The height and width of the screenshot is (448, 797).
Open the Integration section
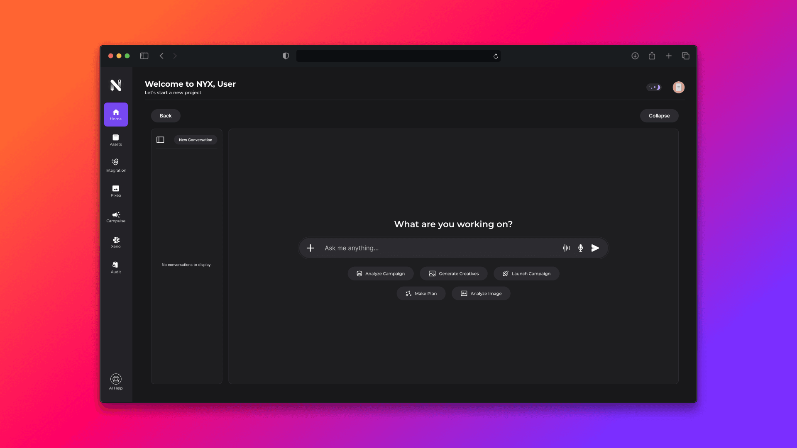pyautogui.click(x=116, y=166)
